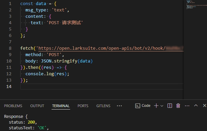The height and width of the screenshot is (131, 207).
Task: Open the PORTS tab
Action: pos(83,106)
